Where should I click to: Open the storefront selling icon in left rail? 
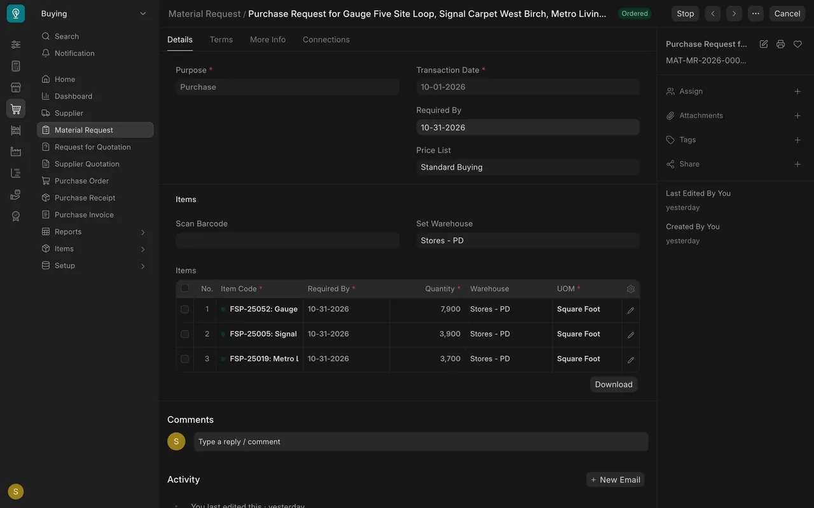point(16,88)
